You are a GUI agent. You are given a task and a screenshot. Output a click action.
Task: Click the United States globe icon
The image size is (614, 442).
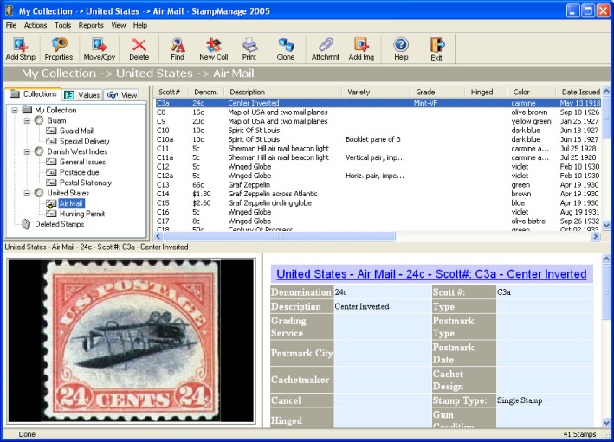point(39,193)
